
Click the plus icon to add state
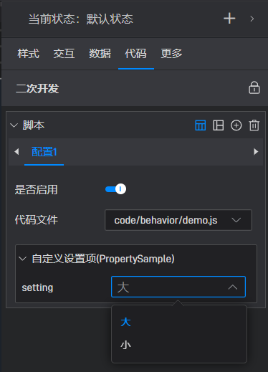(x=229, y=19)
